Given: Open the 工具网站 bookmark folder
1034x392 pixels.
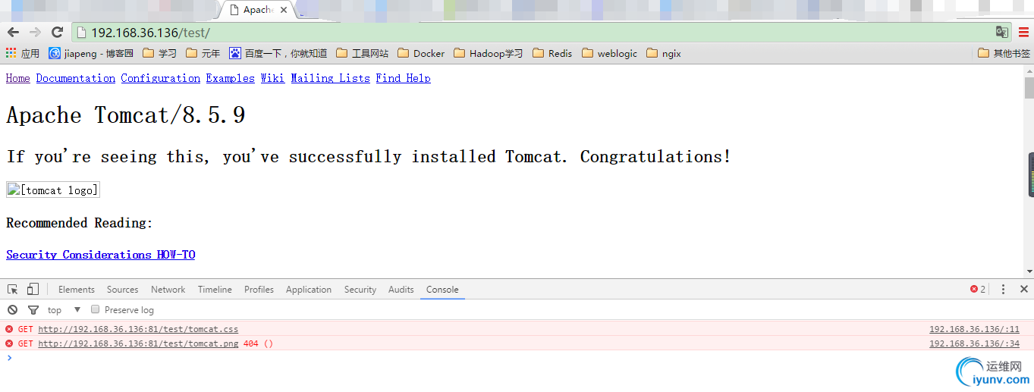Looking at the screenshot, I should [362, 53].
